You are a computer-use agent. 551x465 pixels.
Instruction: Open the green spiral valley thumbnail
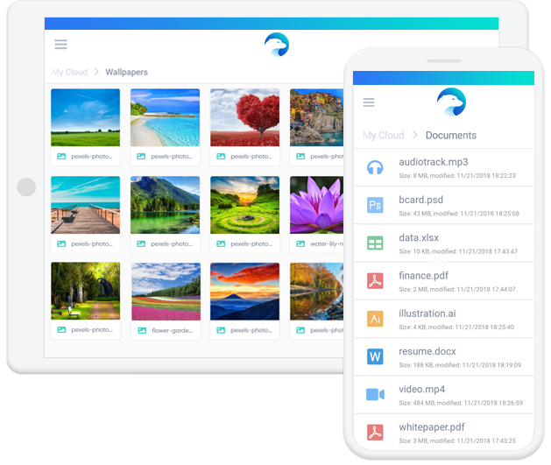click(x=245, y=205)
